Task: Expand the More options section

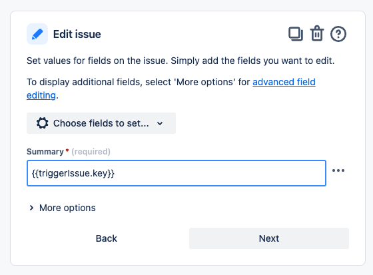Action: [63, 208]
